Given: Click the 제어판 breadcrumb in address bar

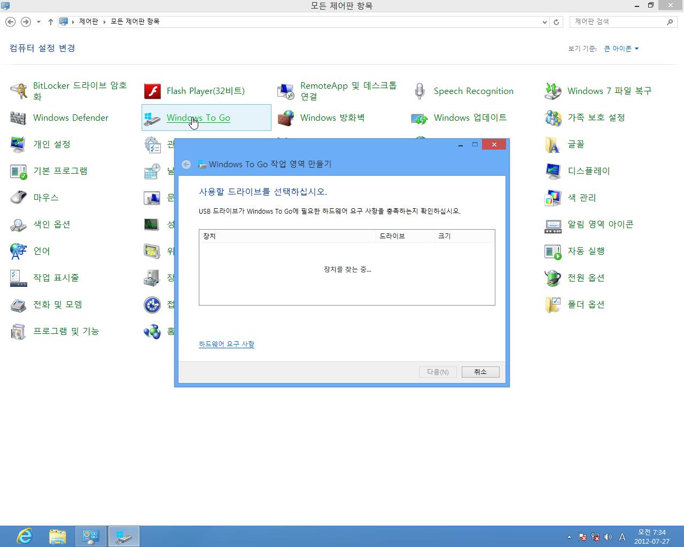Looking at the screenshot, I should point(89,21).
